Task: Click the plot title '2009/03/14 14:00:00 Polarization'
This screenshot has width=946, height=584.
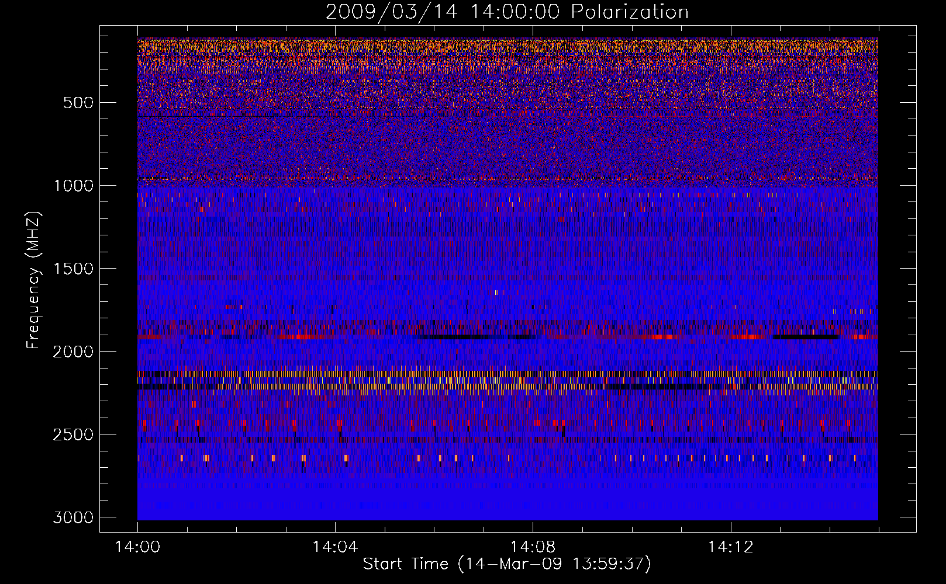Action: click(507, 12)
